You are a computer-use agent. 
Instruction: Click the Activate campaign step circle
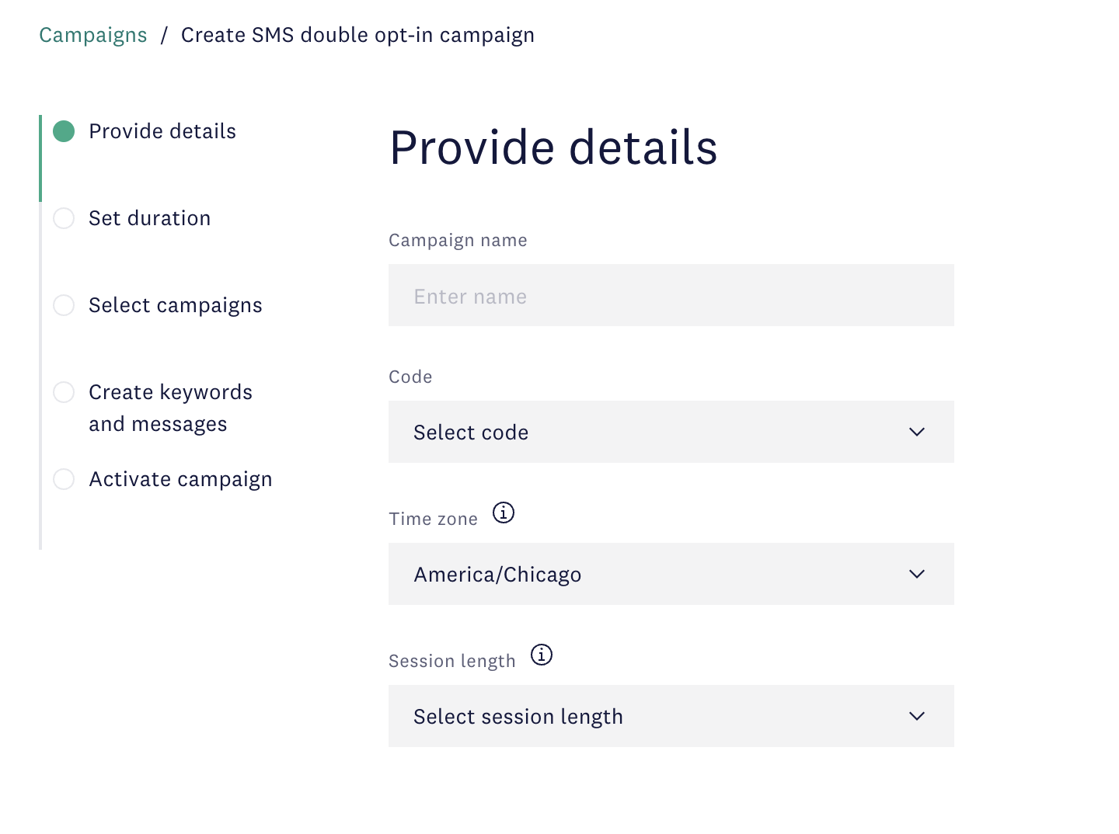(64, 479)
